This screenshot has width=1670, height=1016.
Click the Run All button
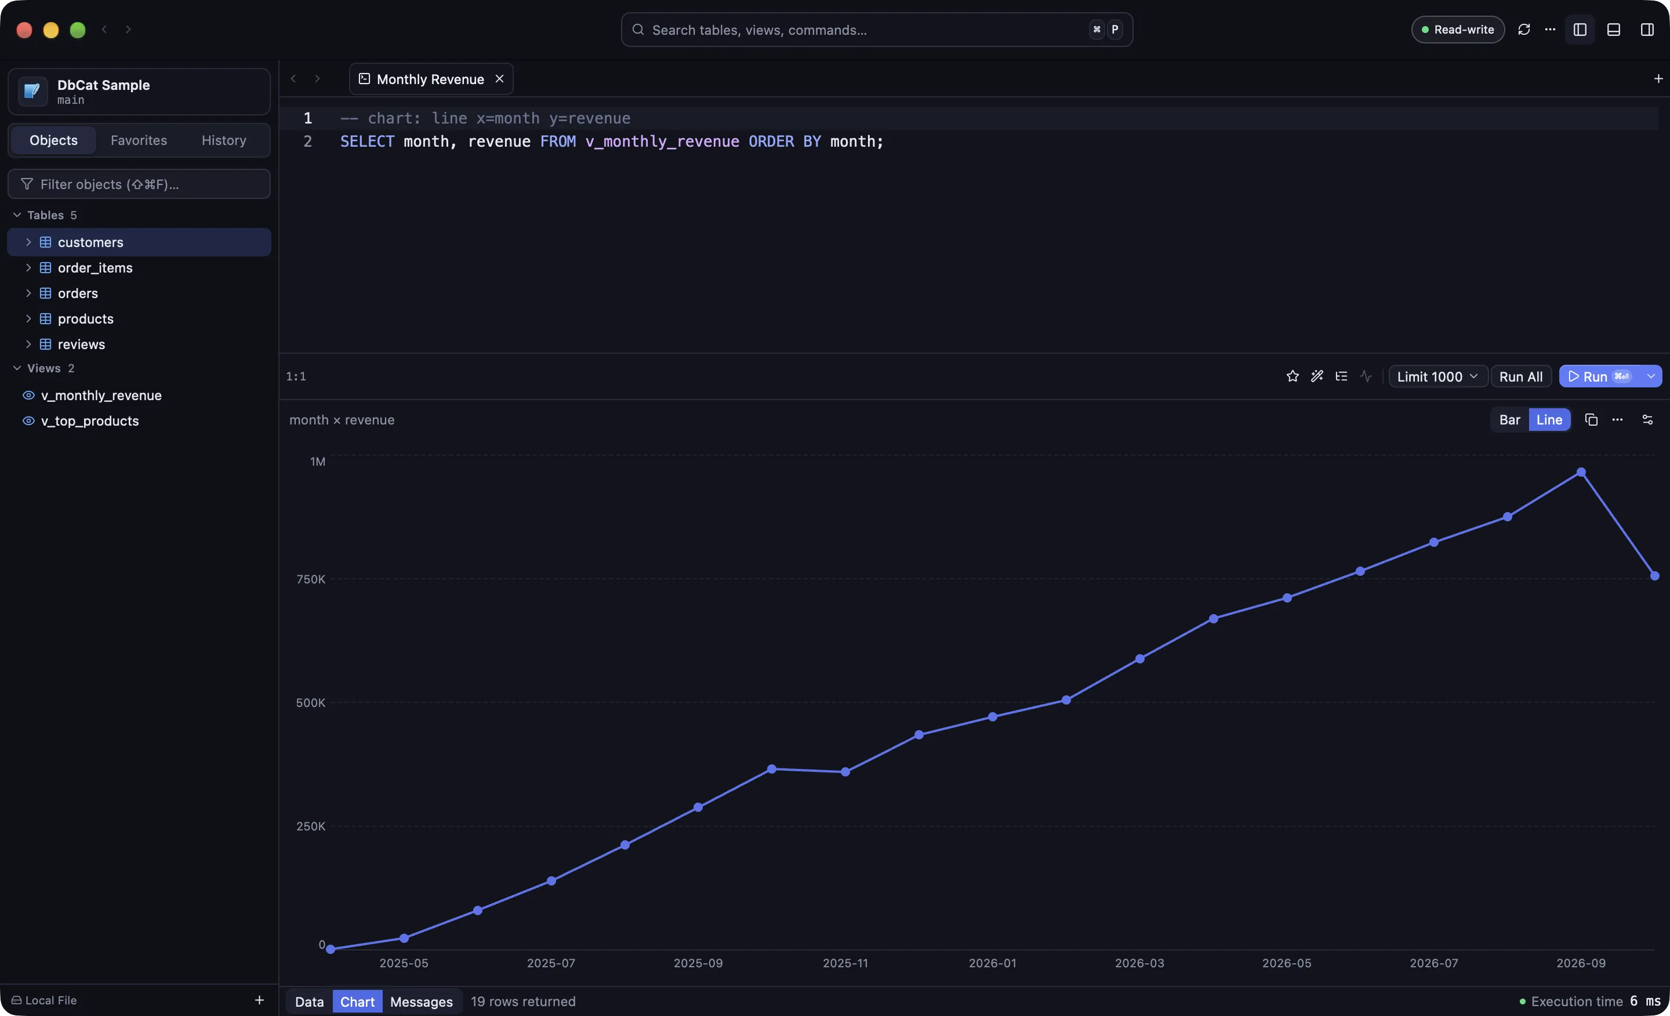pyautogui.click(x=1521, y=376)
